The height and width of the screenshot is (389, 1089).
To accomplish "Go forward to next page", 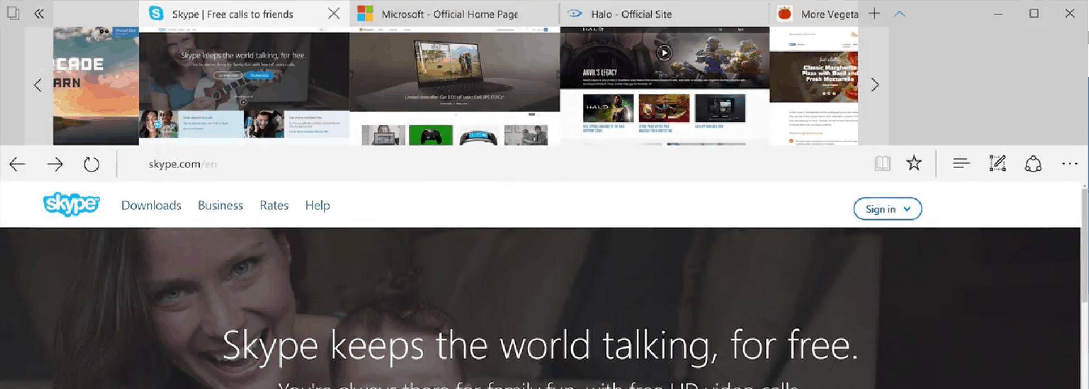I will point(55,164).
